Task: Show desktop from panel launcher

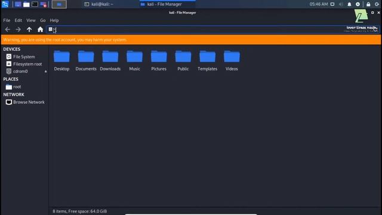Action: [18, 4]
